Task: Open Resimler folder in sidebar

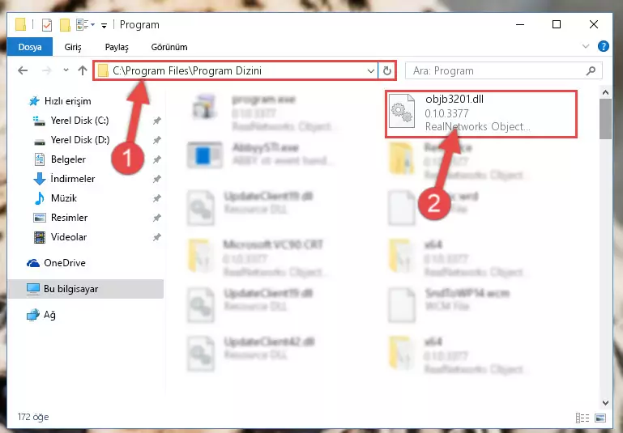Action: click(x=69, y=218)
